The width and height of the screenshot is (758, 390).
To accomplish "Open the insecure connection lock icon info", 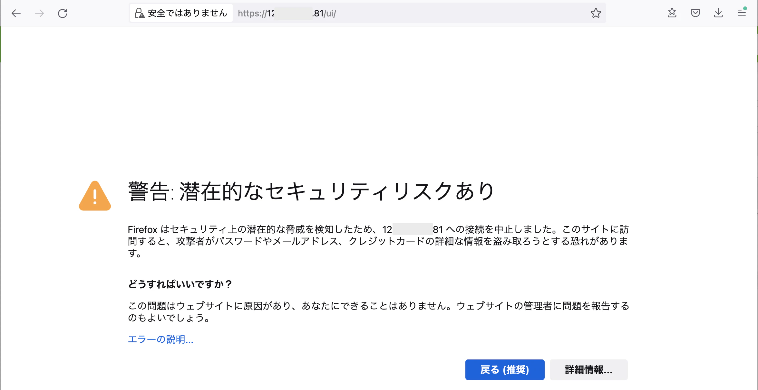I will coord(140,13).
